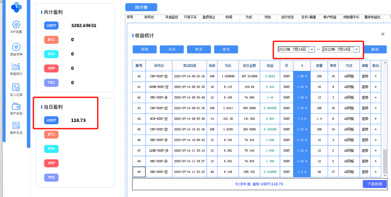Open 添加币种 sidebar icon
This screenshot has width=391, height=197.
pyautogui.click(x=16, y=49)
